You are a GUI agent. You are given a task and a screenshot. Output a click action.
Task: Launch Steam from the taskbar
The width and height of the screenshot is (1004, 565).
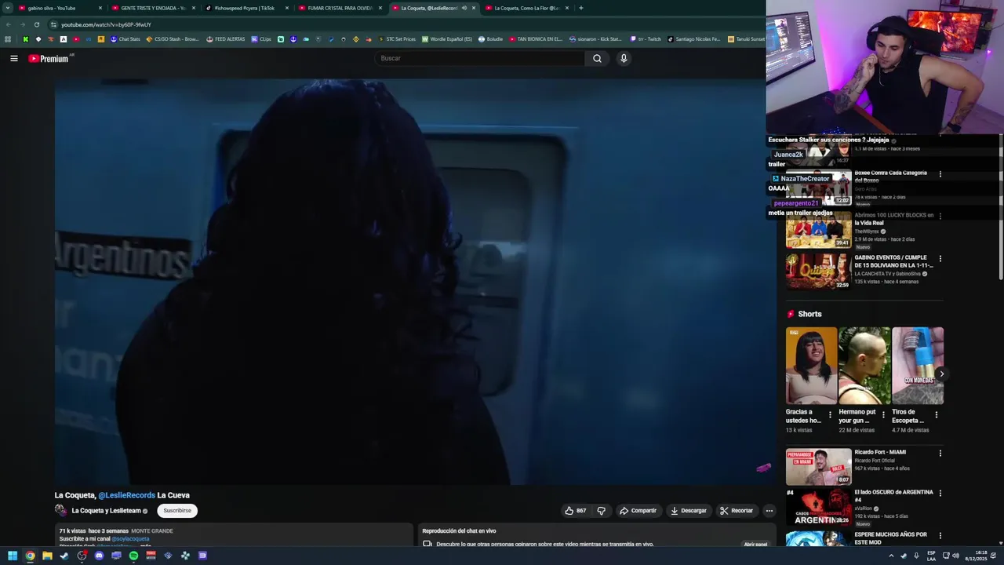click(64, 556)
